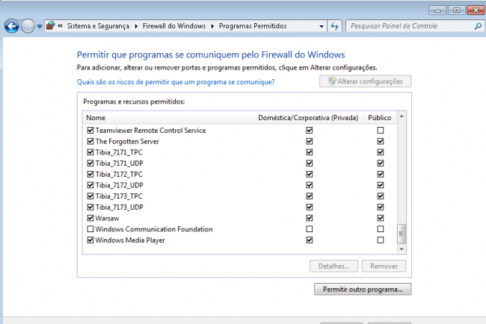Enable Windows Communication Foundation name checkbox
The image size is (486, 324).
click(x=90, y=229)
